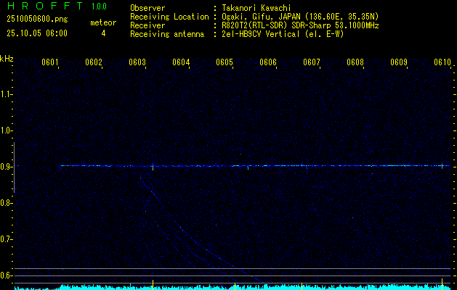The width and height of the screenshot is (457, 290).
Task: Click the 'Receiver' field label
Action: (x=147, y=25)
